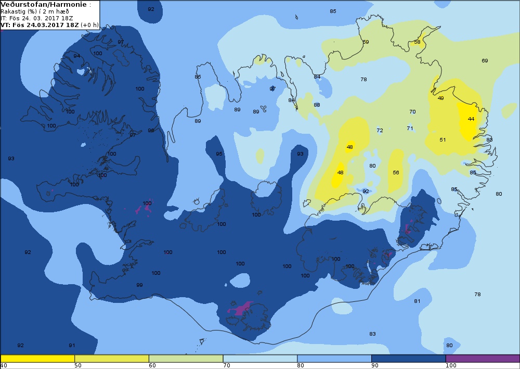Click the 'VT: Fös 24.03.2017 18Z (+0 h)' line

tap(50, 25)
